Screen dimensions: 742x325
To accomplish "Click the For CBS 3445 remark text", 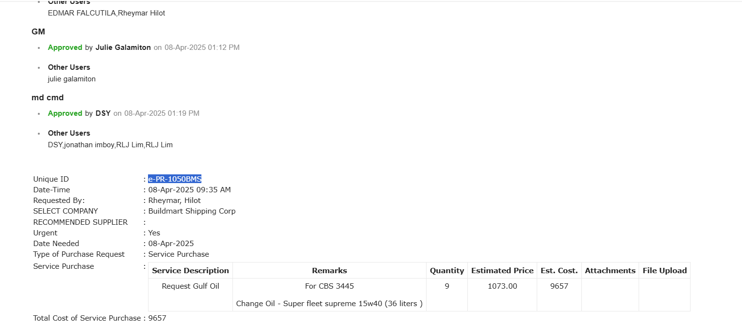I will tap(330, 286).
